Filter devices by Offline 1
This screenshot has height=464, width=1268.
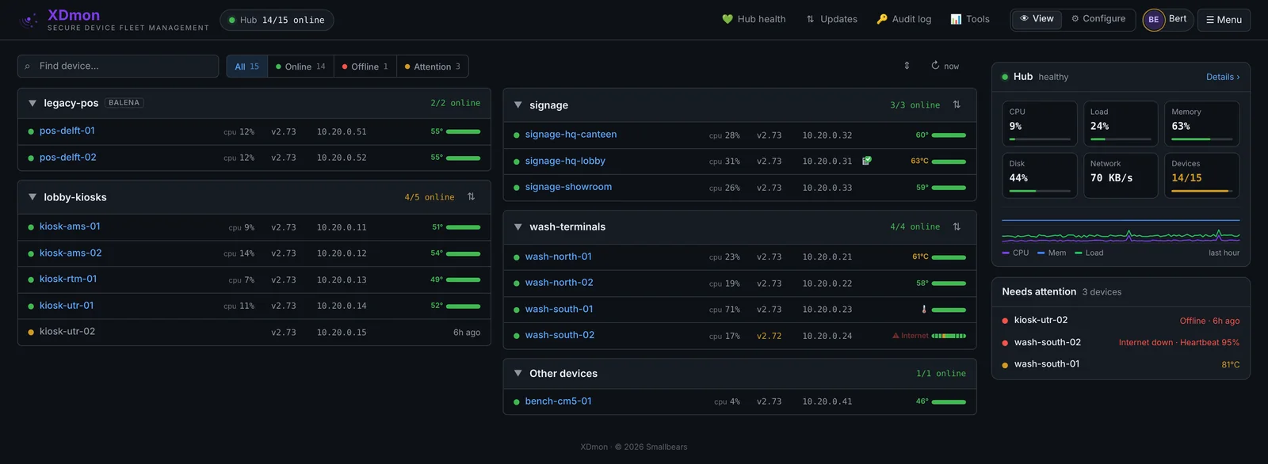coord(365,67)
